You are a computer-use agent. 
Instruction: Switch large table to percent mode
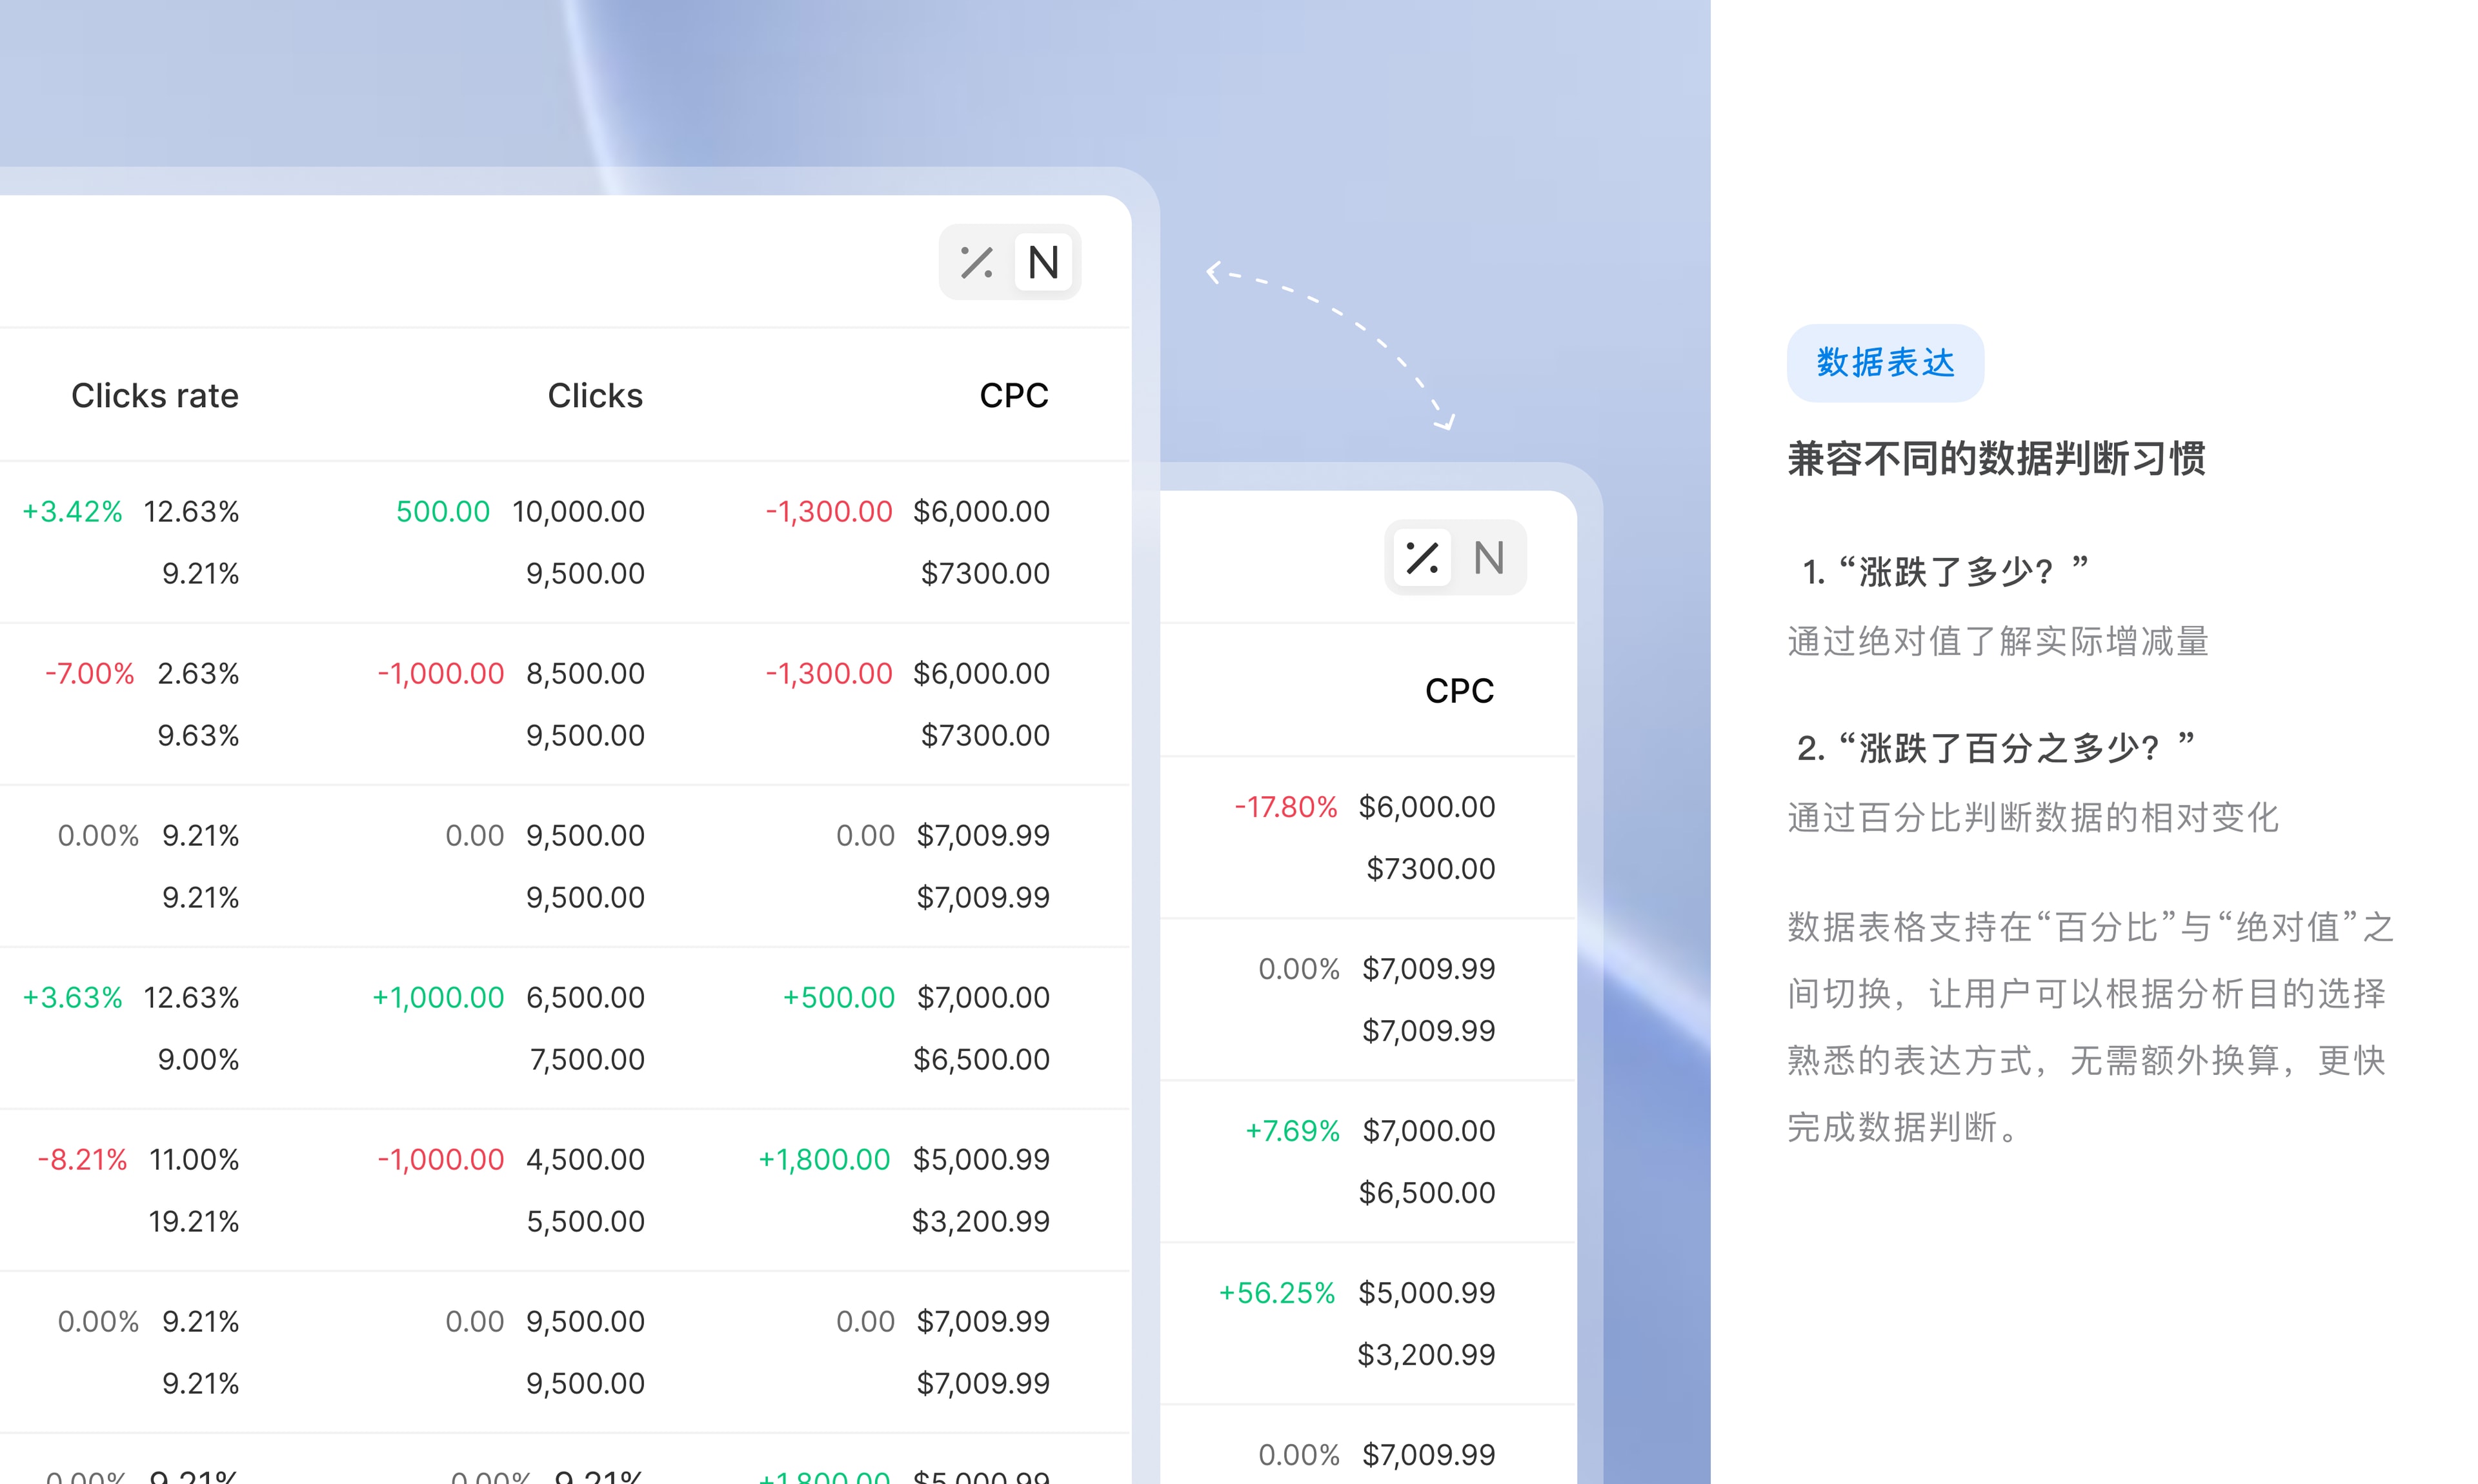976,262
